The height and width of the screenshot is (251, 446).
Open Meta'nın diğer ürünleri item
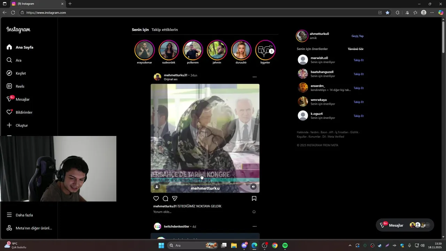[x=29, y=228]
